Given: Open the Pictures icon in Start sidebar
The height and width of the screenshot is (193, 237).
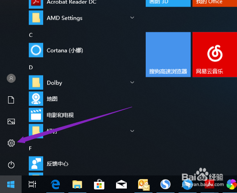Looking at the screenshot, I should (x=11, y=121).
